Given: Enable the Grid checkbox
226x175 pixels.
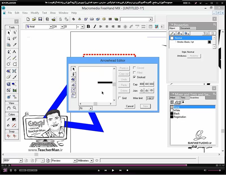Looking at the screenshot, I should click(119, 98).
